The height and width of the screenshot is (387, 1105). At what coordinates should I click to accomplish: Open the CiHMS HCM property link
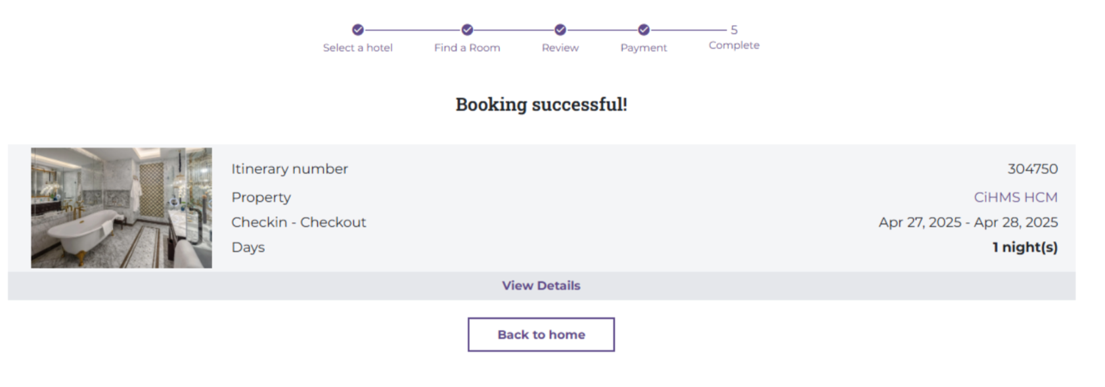[x=1015, y=197]
